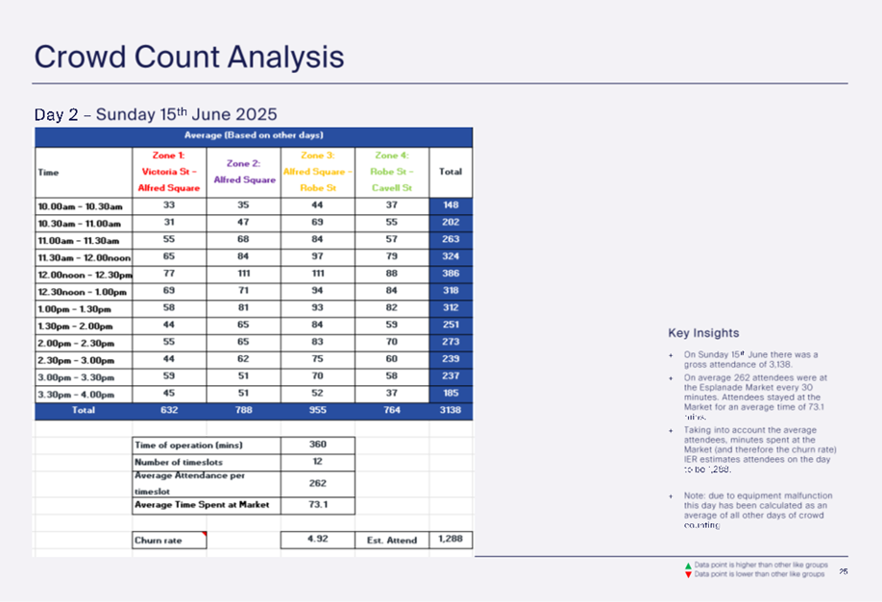This screenshot has height=602, width=882.
Task: Click the Churn rate value 4.92
Action: click(x=318, y=540)
